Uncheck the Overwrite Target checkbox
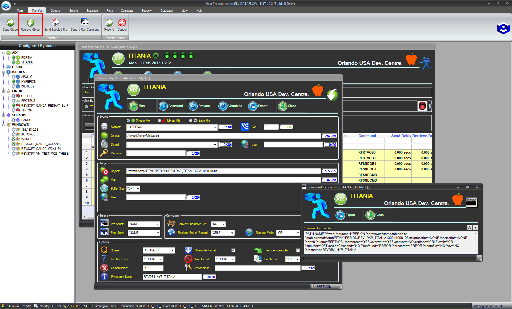Viewport: 512px width, 309px height. click(x=233, y=250)
